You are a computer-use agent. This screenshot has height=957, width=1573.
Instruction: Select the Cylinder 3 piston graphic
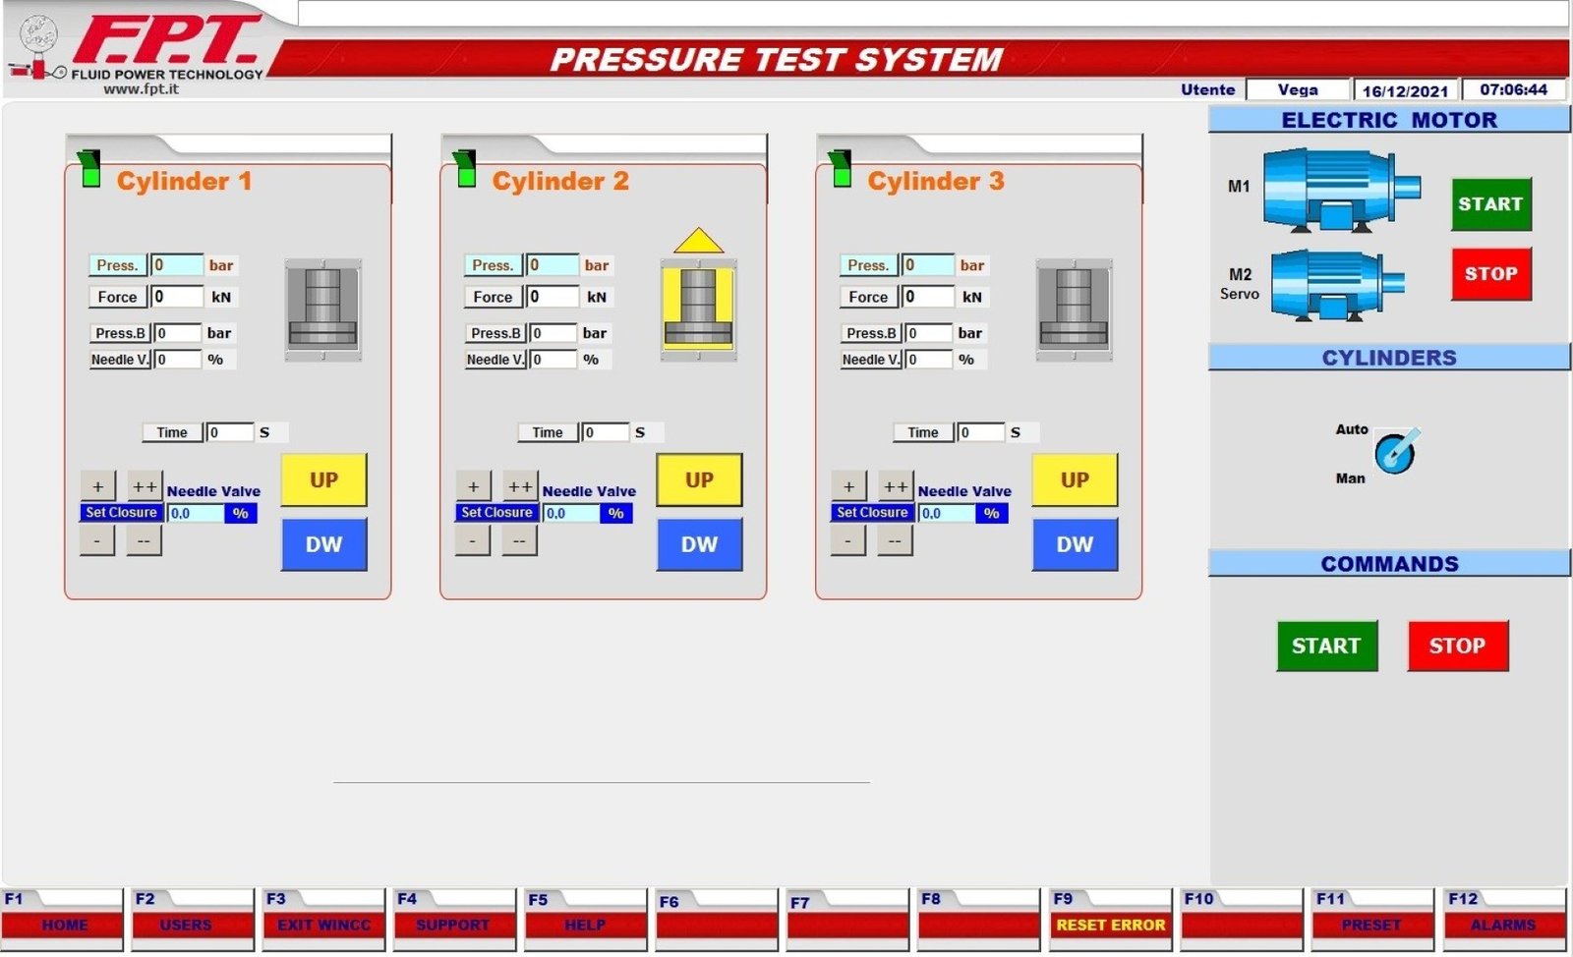[x=1074, y=310]
